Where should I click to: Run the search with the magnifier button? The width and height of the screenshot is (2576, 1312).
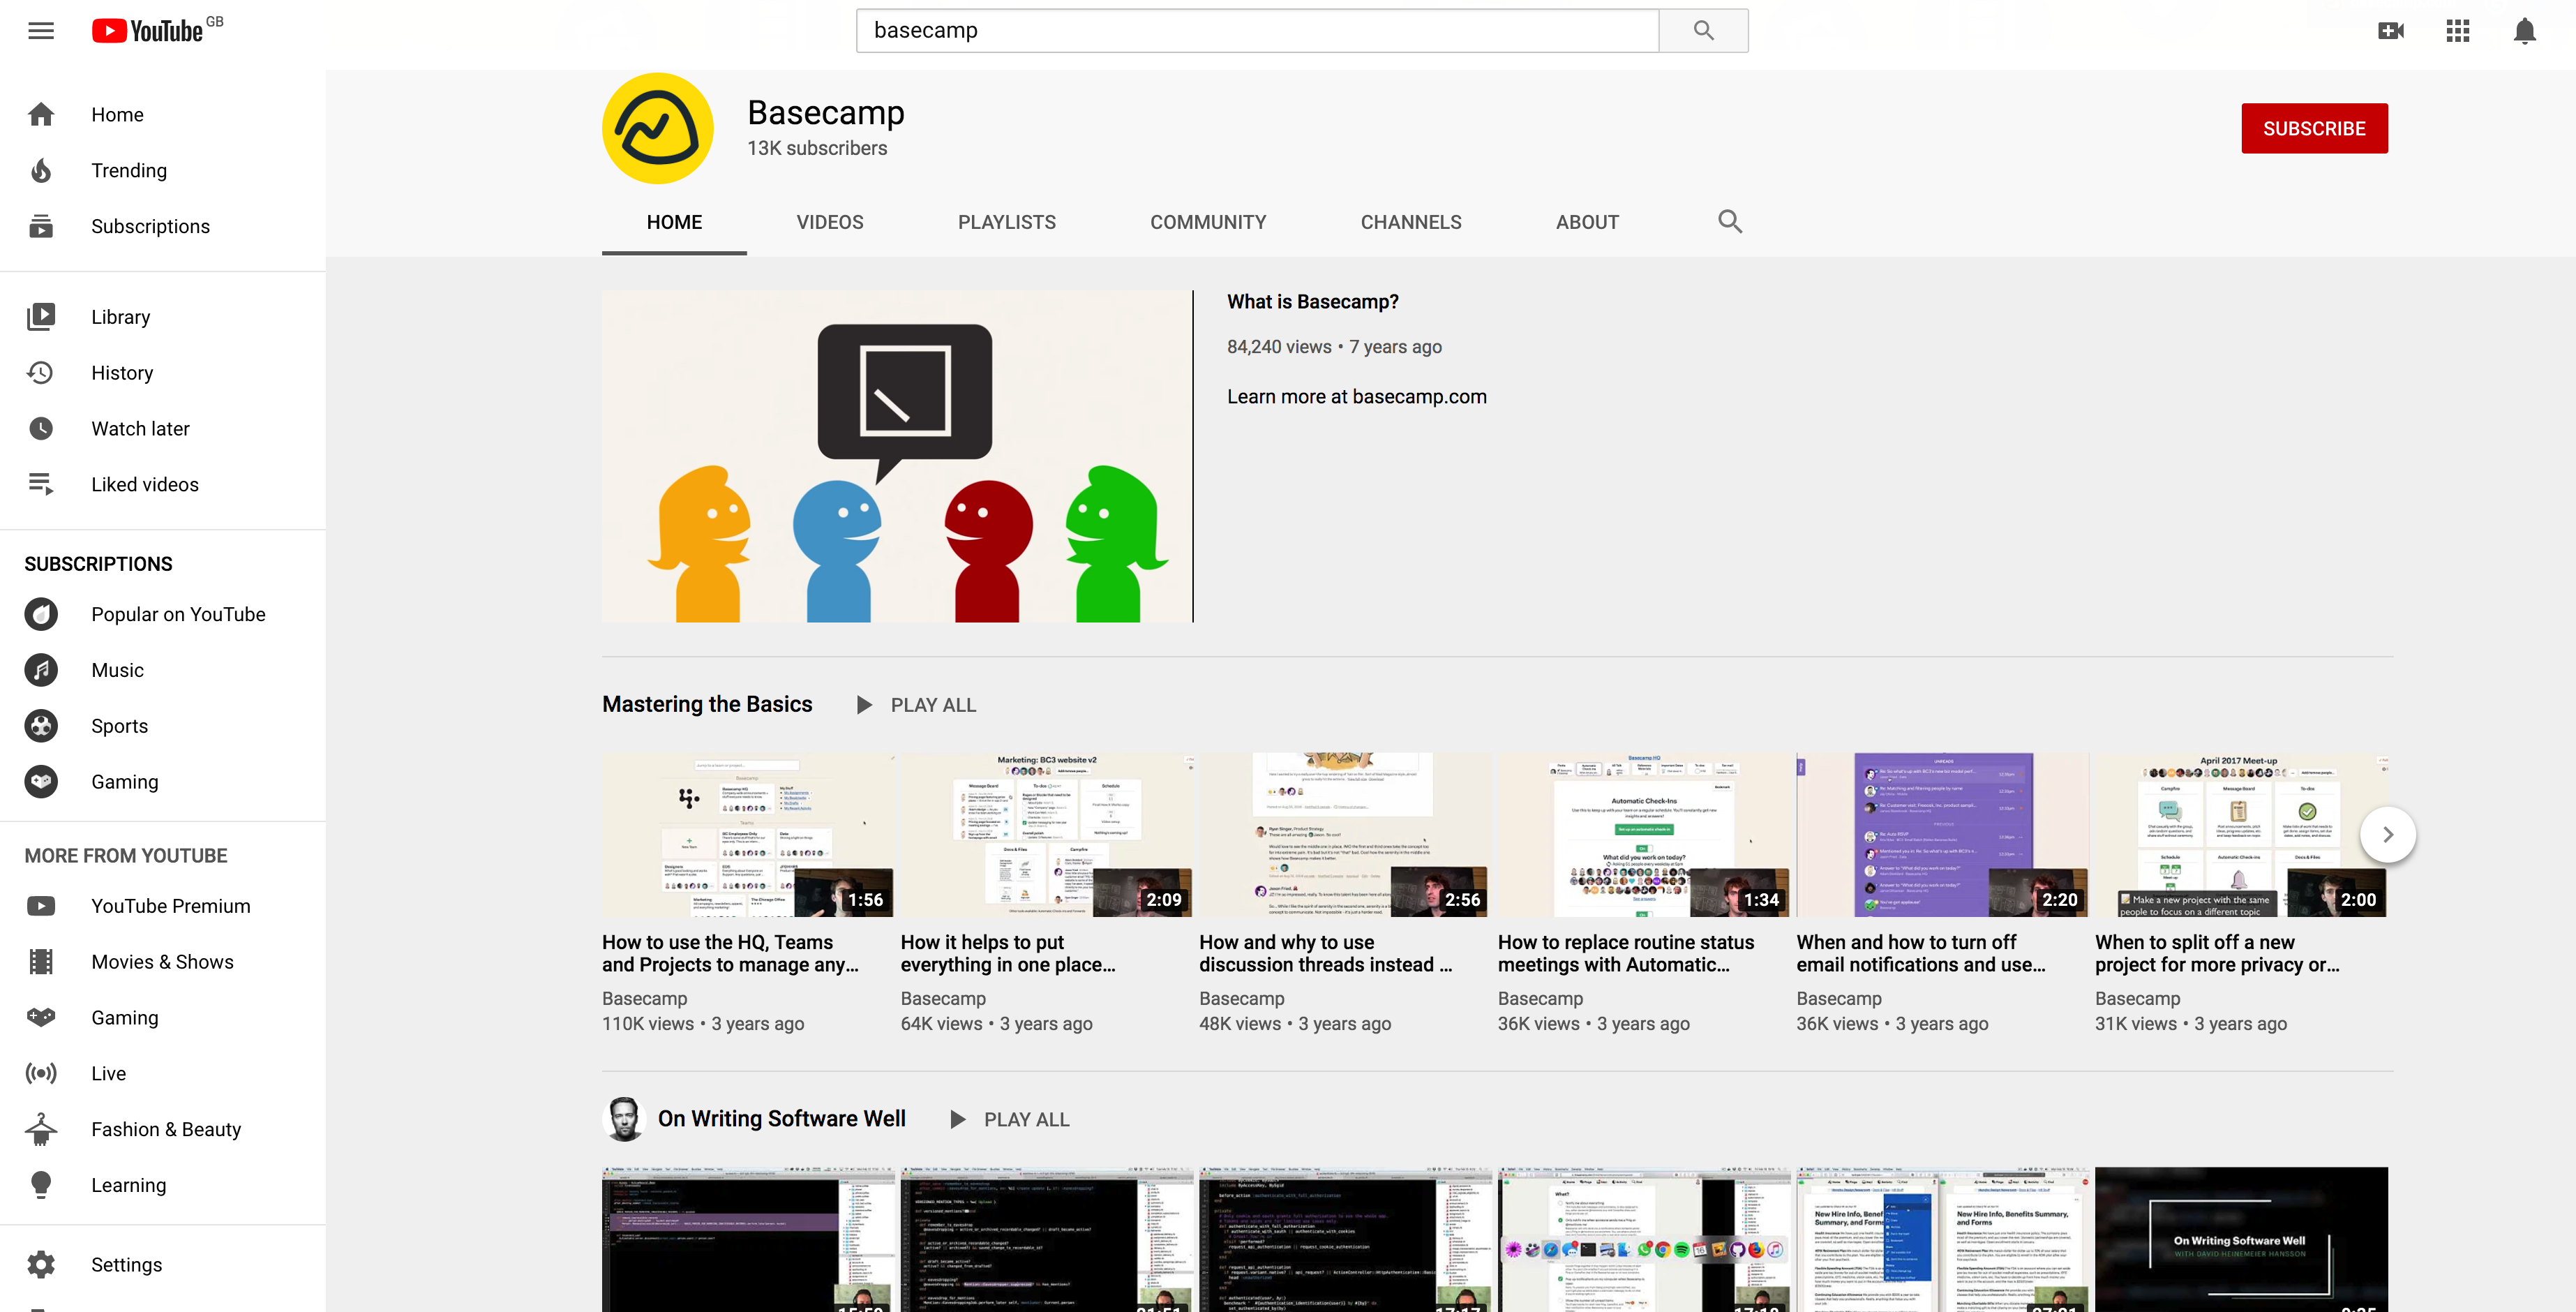tap(1703, 30)
